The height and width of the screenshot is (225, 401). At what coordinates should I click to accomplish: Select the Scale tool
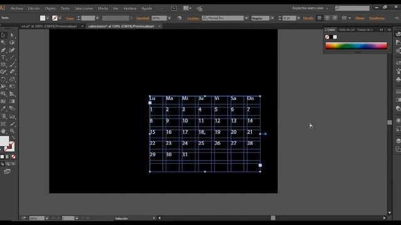point(12,79)
